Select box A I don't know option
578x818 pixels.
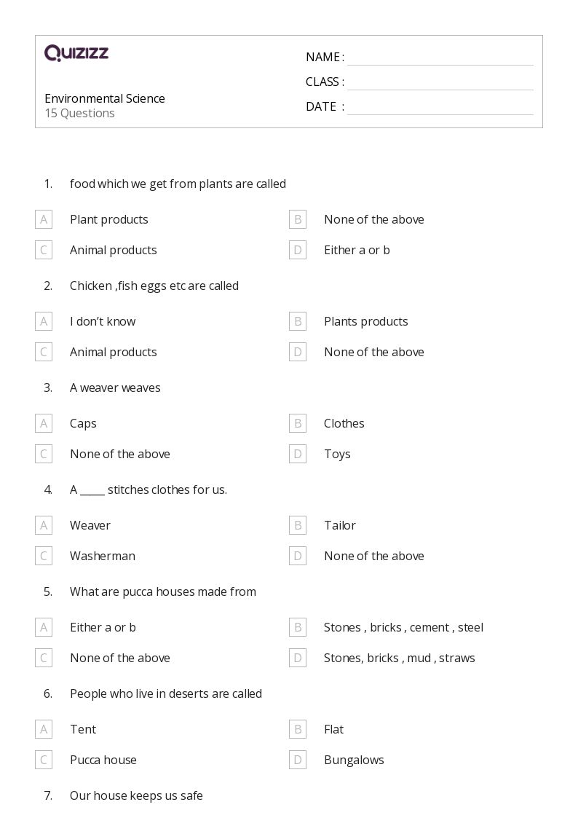pos(44,321)
